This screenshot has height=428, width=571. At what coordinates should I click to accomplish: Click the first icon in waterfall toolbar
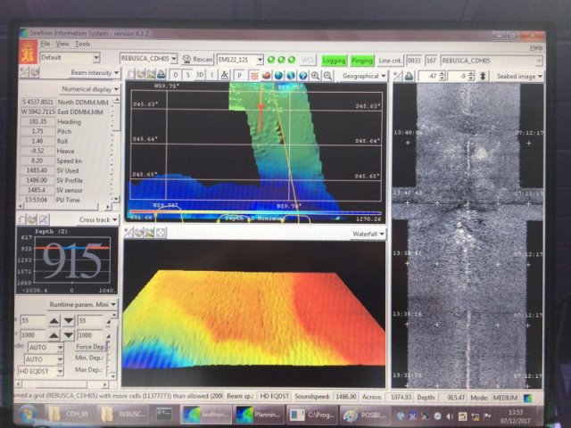[128, 233]
